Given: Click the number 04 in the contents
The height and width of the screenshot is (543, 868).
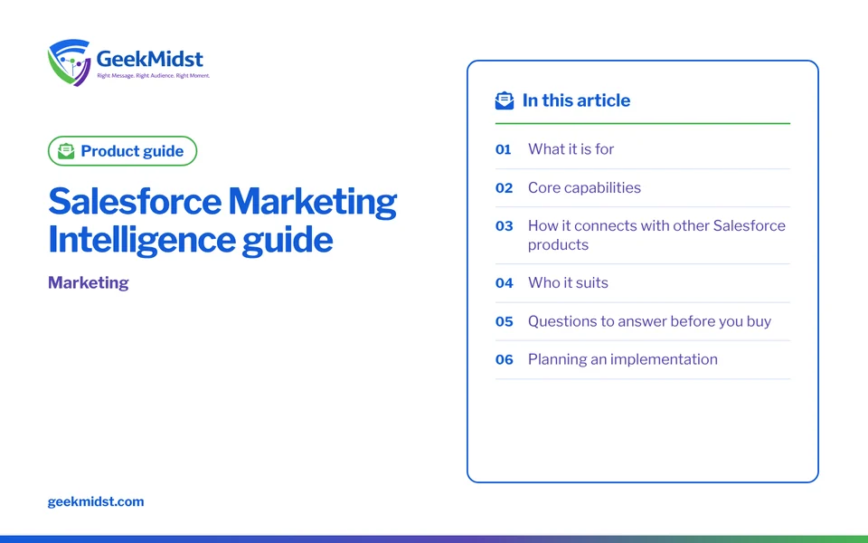Looking at the screenshot, I should (505, 283).
